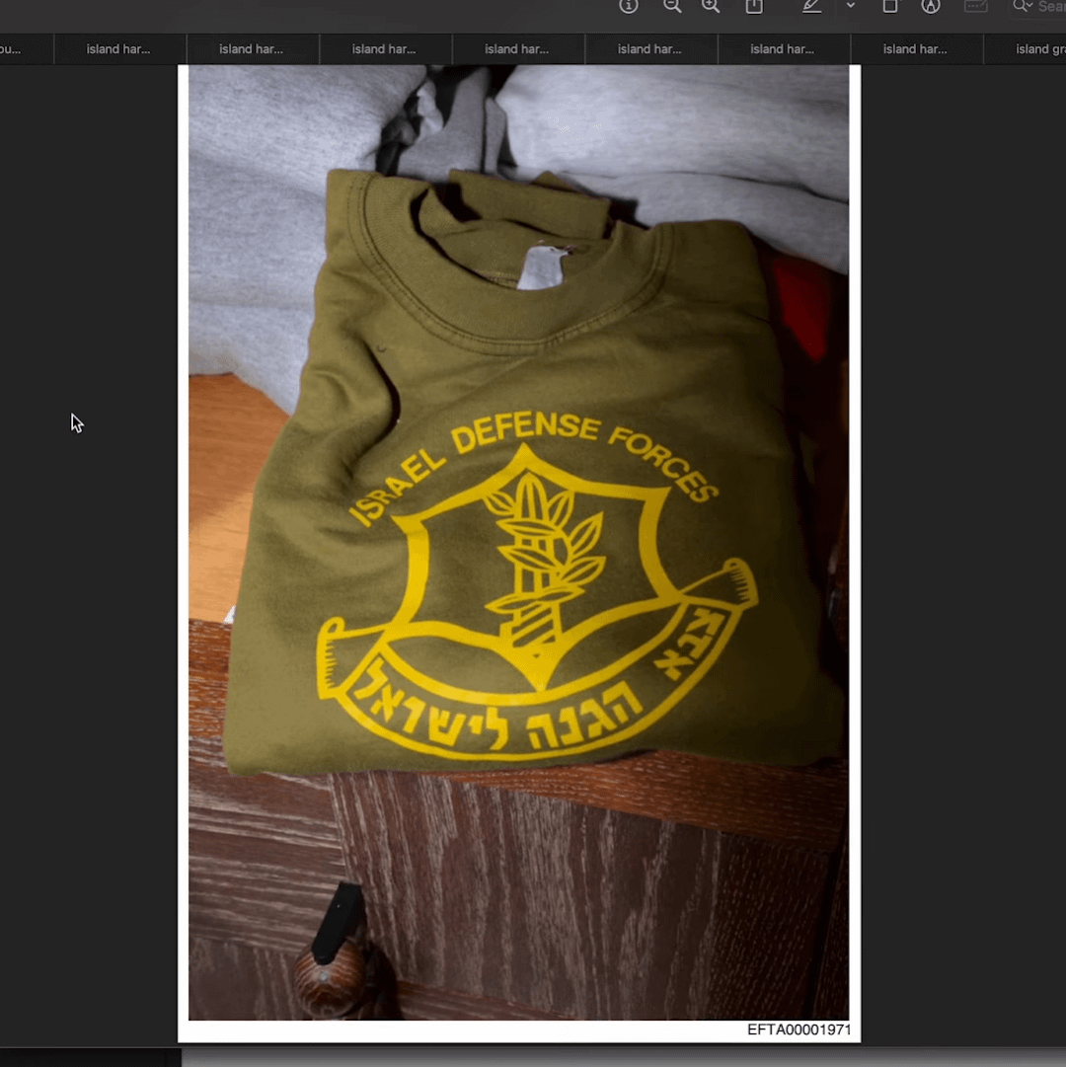Screen dimensions: 1066x1067
Task: Zoom in using the magnifier plus icon
Action: point(711,6)
